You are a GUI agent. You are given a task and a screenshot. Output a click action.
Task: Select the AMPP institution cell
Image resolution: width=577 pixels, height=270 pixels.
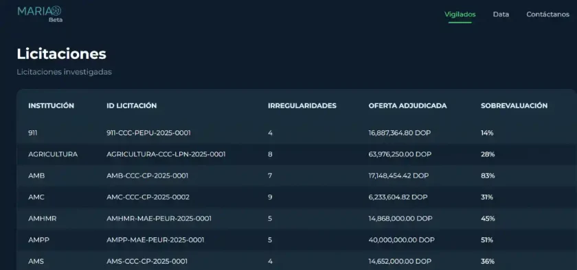(x=39, y=240)
